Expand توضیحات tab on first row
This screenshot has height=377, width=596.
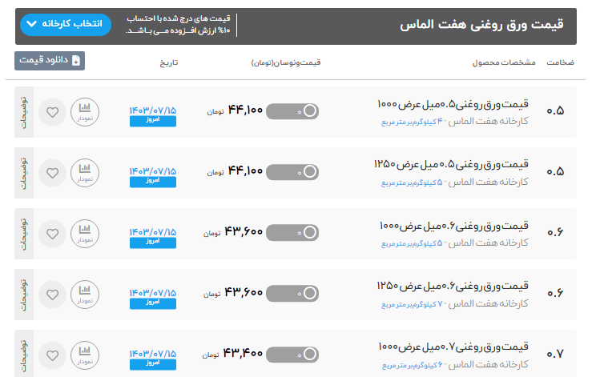click(23, 111)
